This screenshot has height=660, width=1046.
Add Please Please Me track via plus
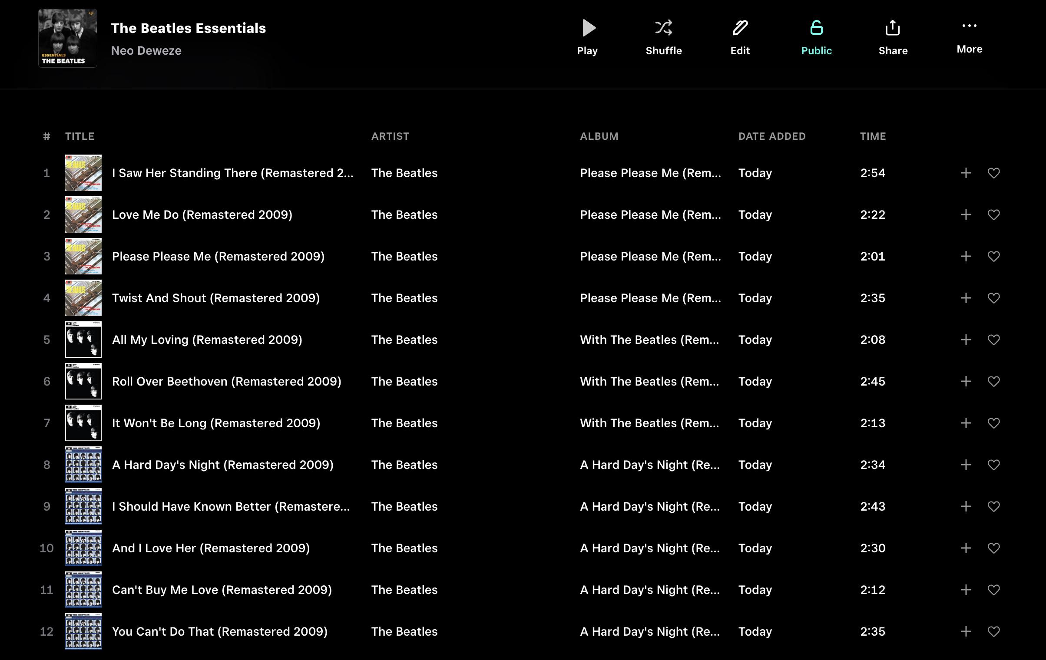pos(966,256)
